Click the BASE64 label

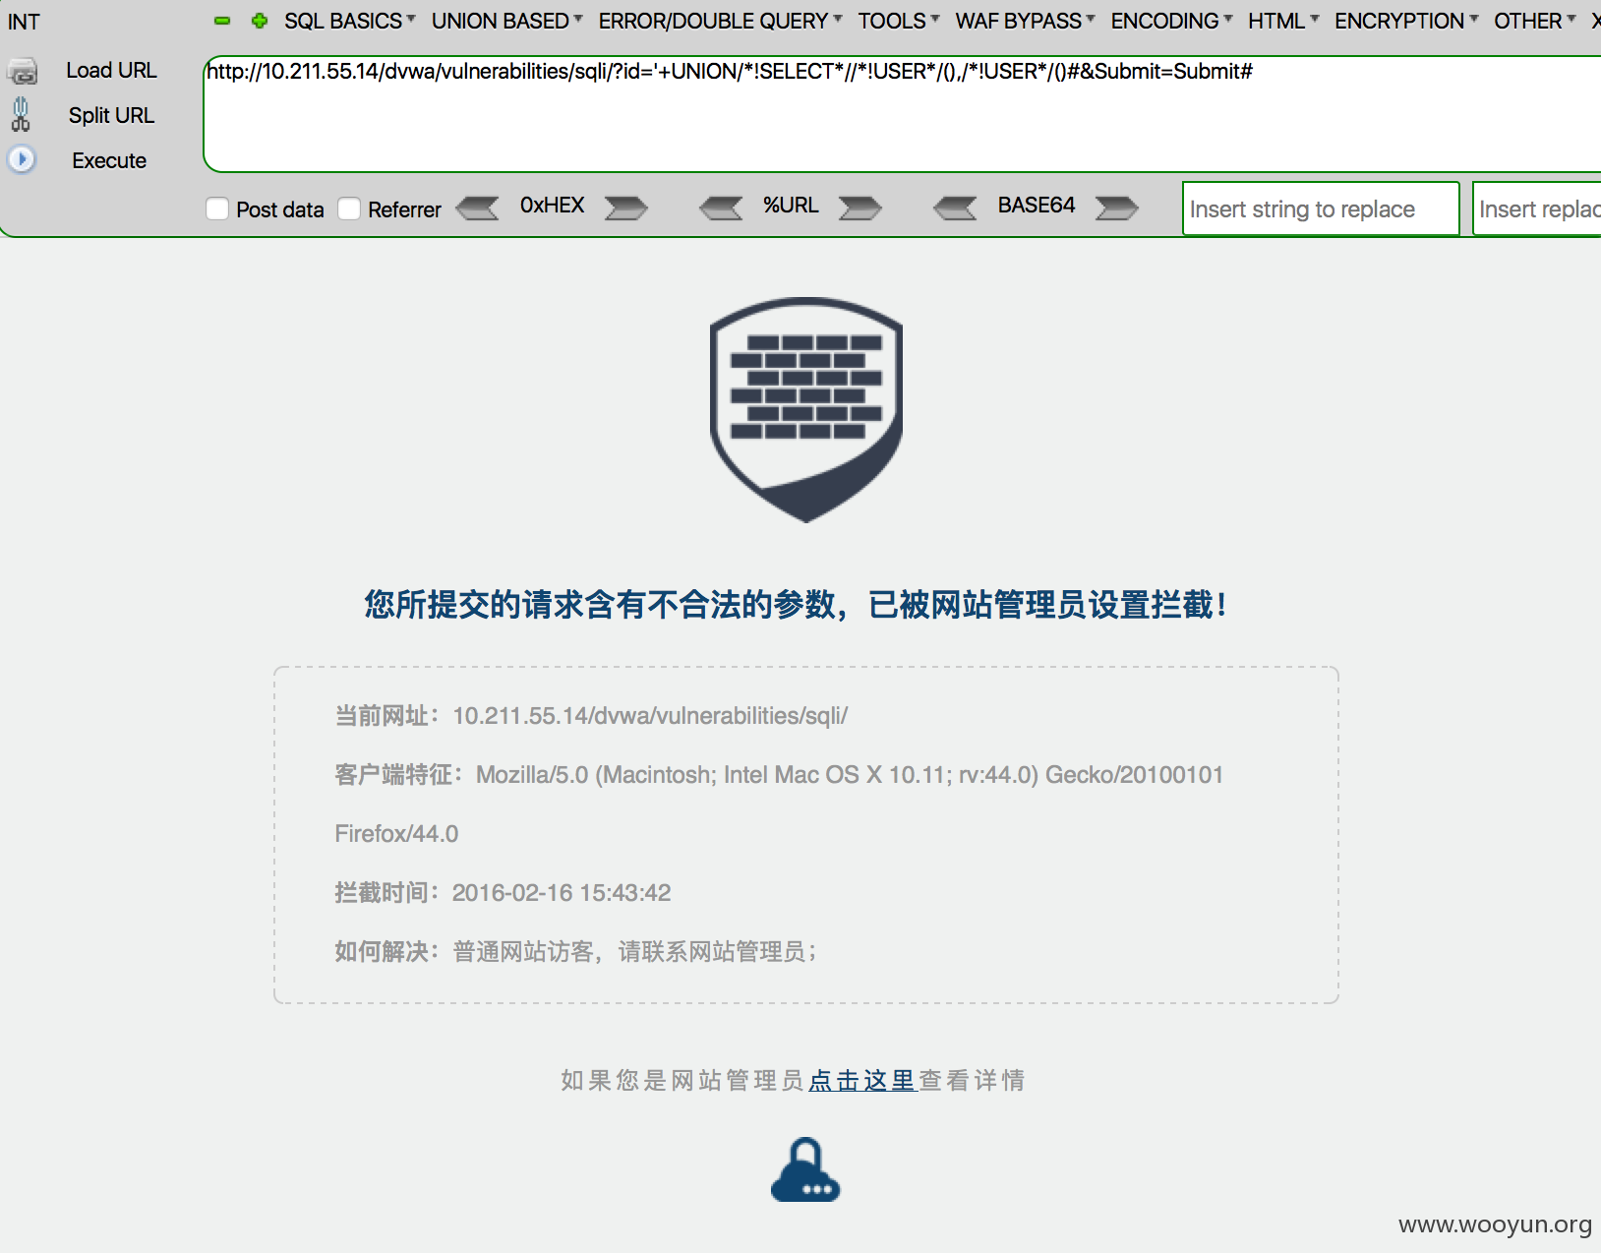coord(1037,205)
